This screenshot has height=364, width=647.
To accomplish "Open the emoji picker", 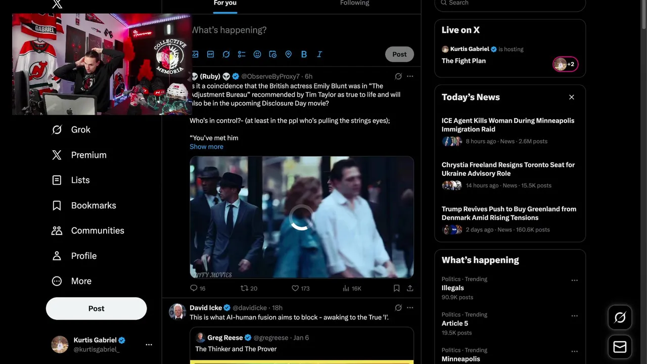I will (257, 54).
